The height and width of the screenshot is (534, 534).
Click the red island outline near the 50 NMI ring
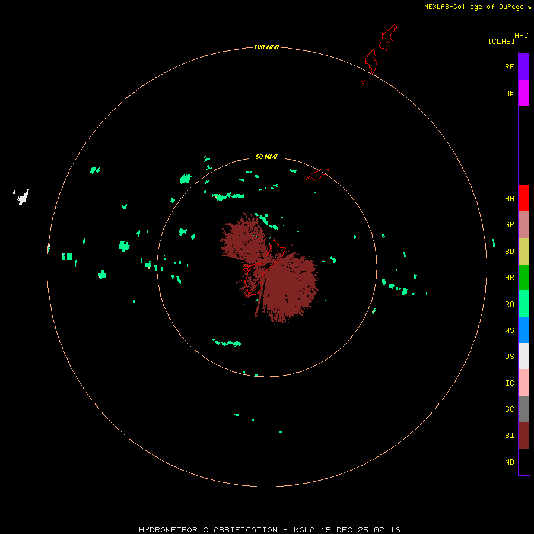click(317, 174)
